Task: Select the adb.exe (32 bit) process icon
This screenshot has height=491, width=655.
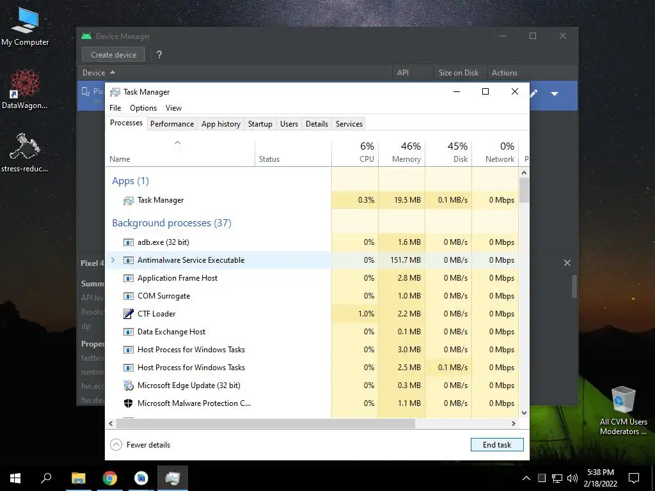Action: pos(128,242)
